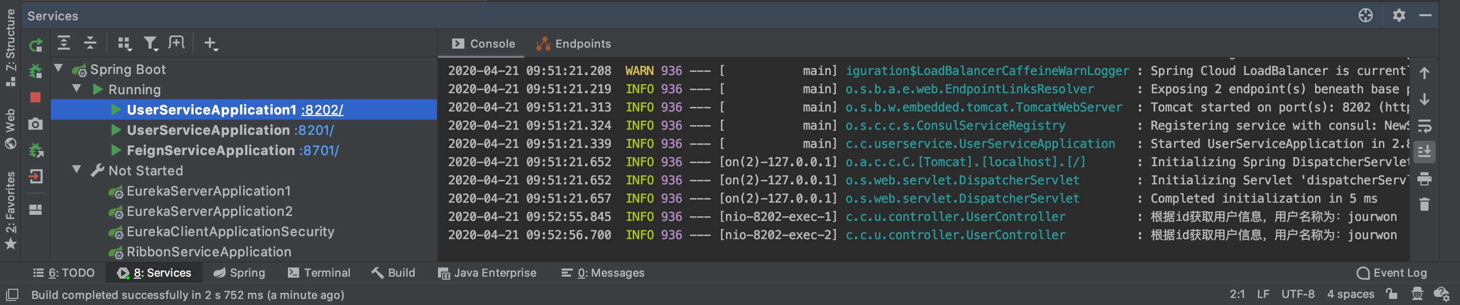Collapse the Not Started group arrow
The height and width of the screenshot is (305, 1460).
(77, 170)
